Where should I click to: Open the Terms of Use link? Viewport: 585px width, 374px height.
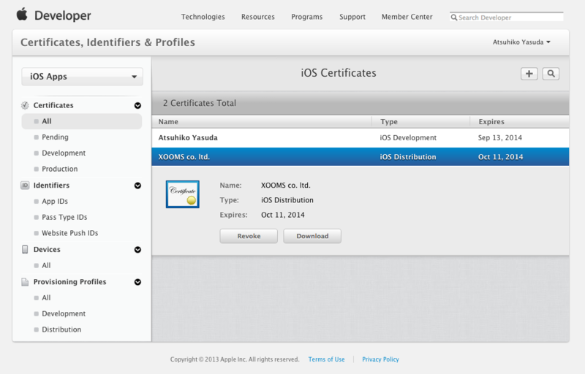click(x=326, y=359)
